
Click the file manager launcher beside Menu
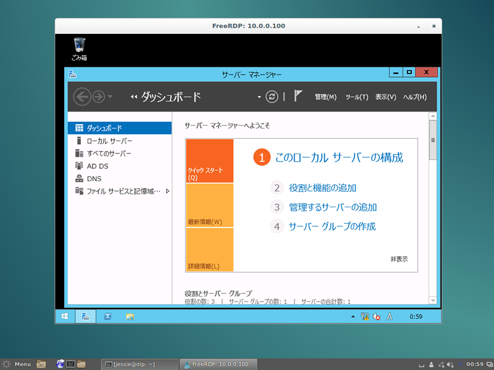[41, 364]
